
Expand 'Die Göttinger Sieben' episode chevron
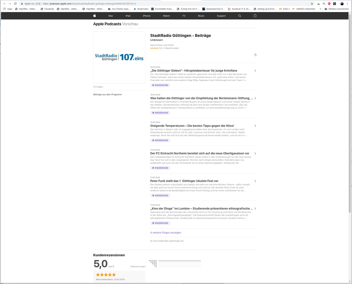[255, 71]
